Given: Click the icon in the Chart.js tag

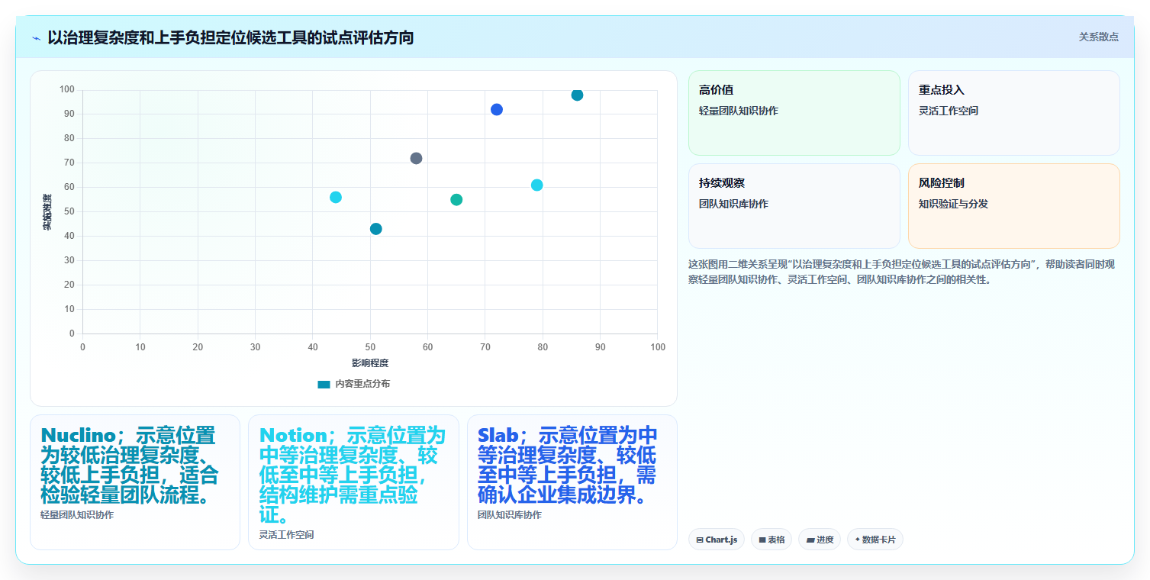Looking at the screenshot, I should [x=700, y=540].
